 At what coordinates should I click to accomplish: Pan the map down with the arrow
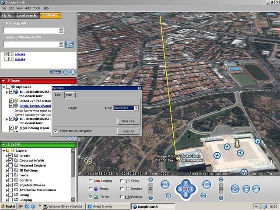point(185,195)
